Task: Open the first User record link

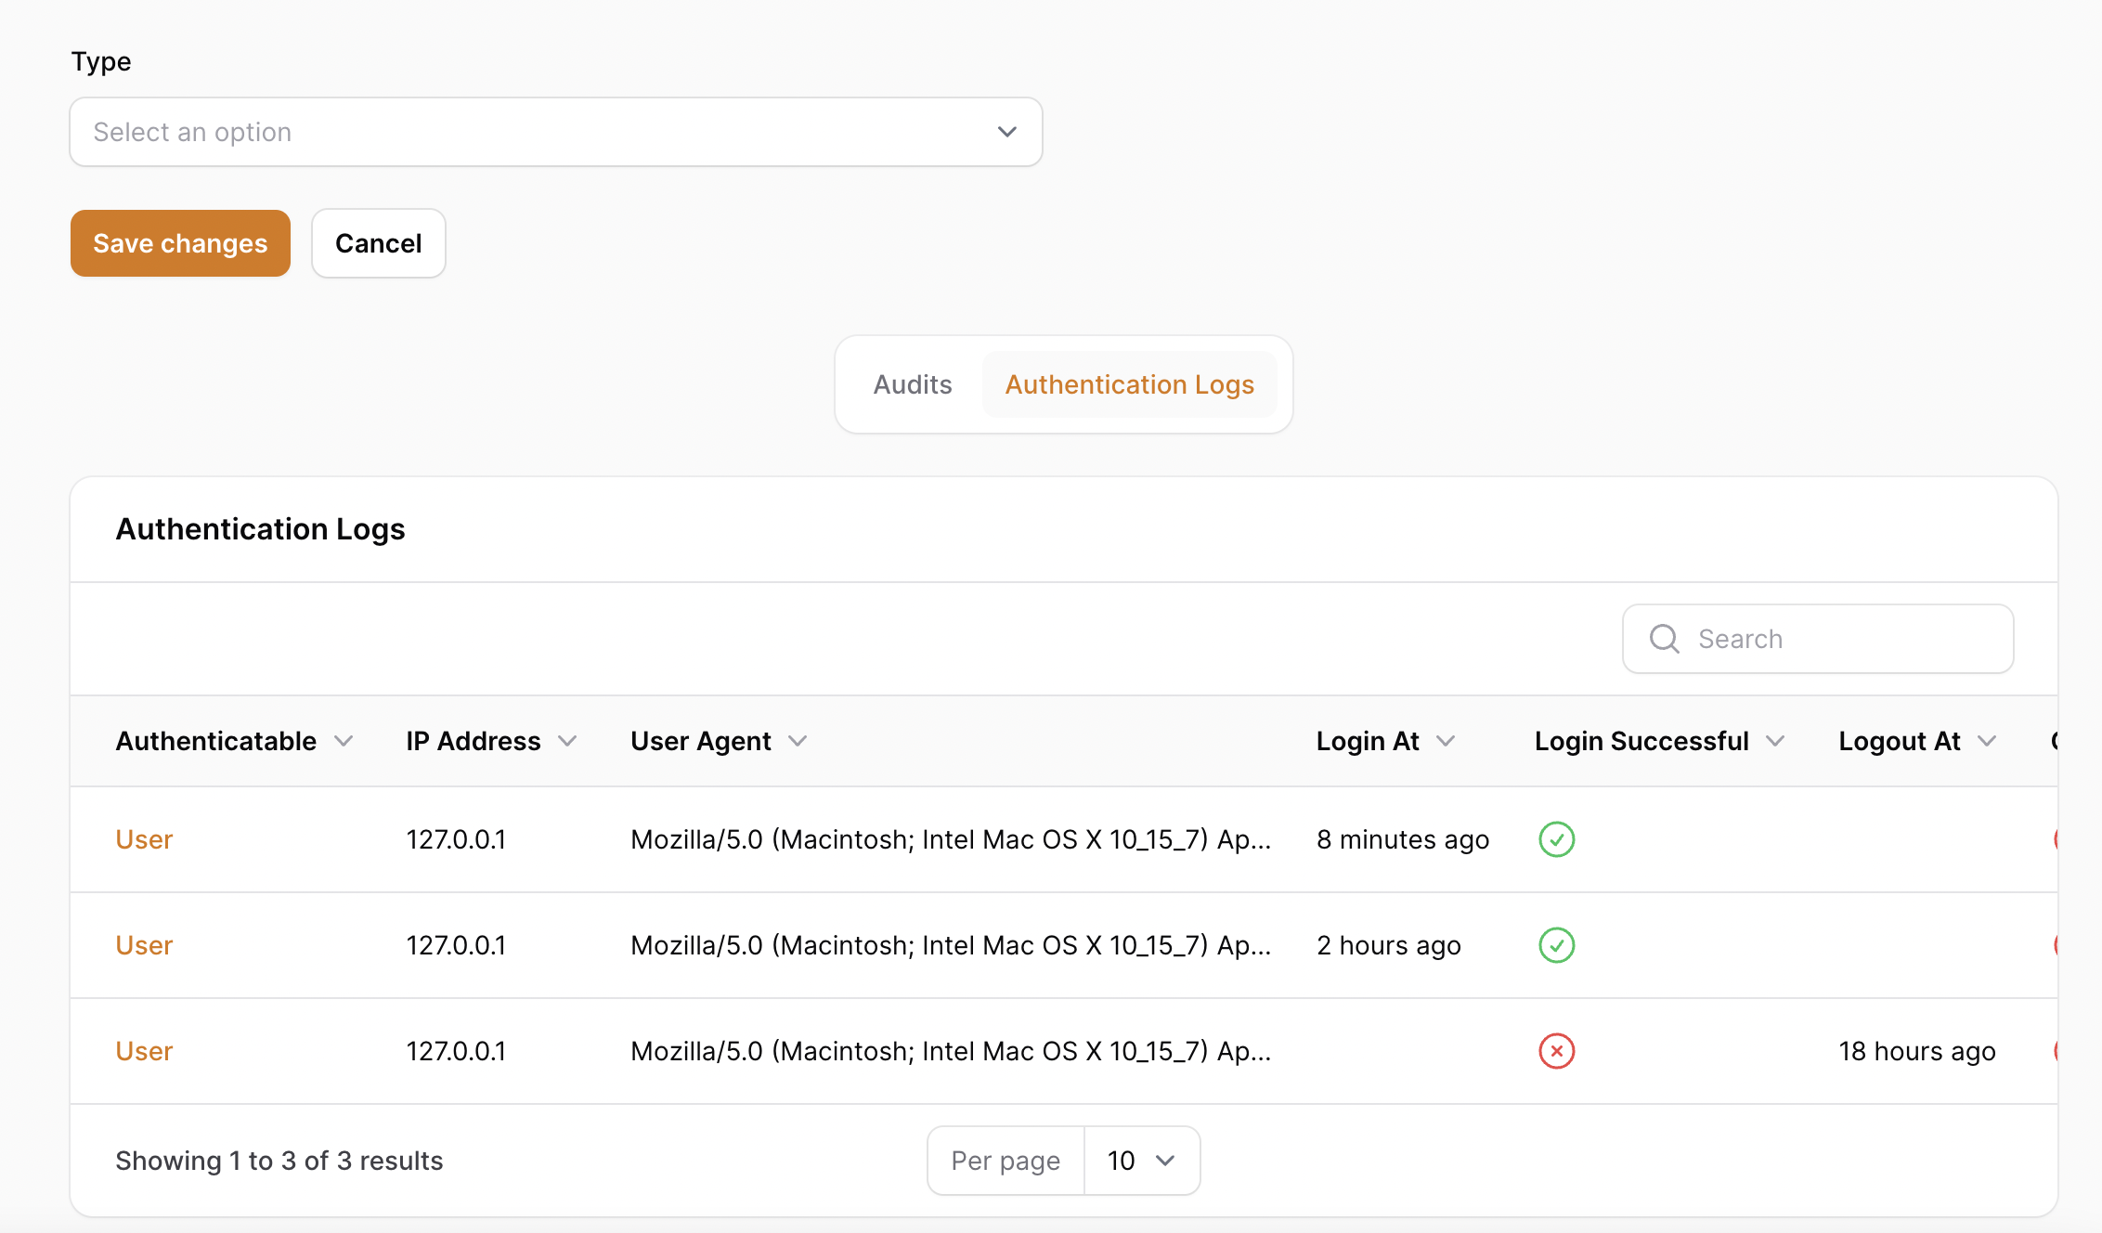Action: [x=144, y=839]
